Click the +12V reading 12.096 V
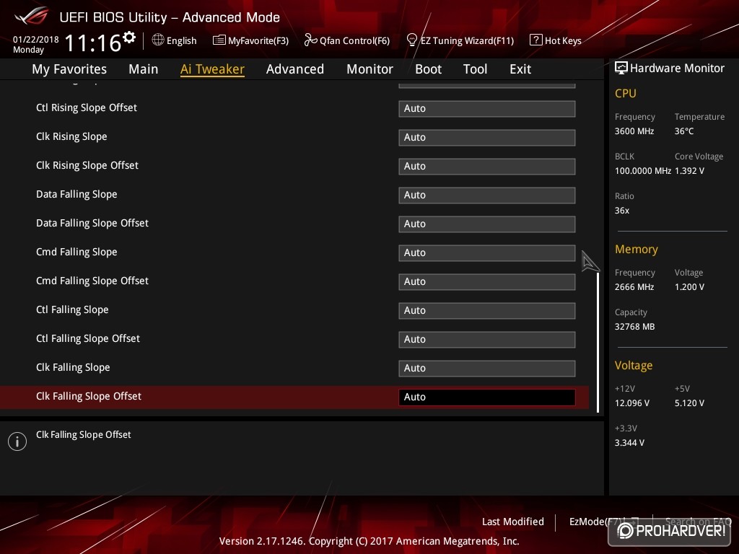The height and width of the screenshot is (554, 739). point(632,403)
